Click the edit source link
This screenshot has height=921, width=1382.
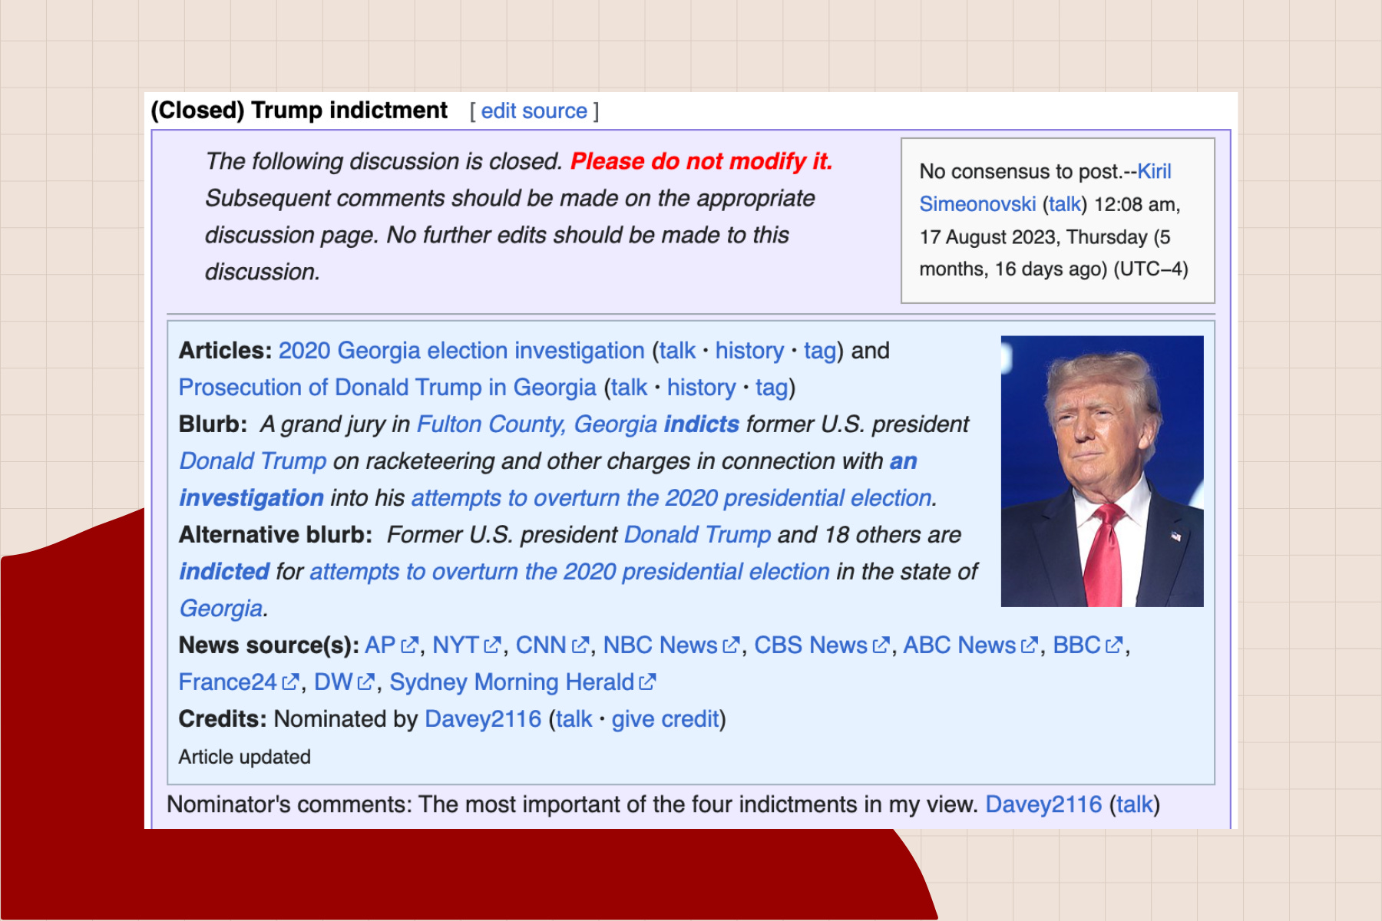coord(534,111)
